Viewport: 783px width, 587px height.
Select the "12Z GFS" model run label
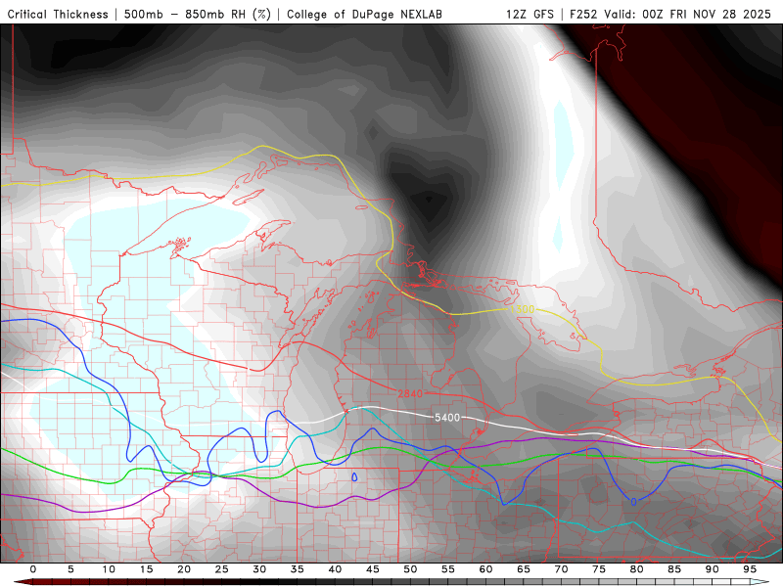pyautogui.click(x=530, y=14)
